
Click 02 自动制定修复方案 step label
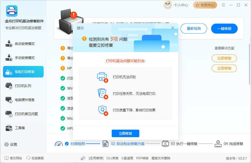(128, 144)
